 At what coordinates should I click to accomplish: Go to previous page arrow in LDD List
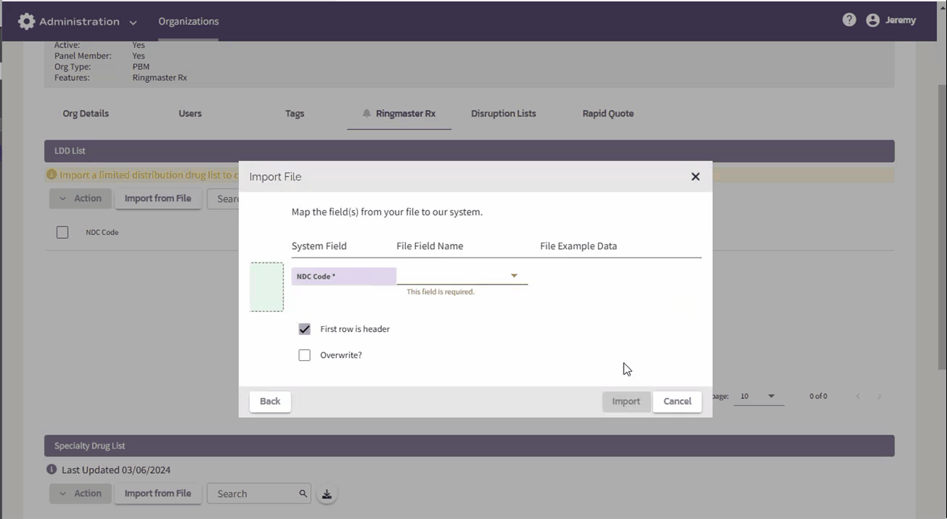tap(858, 397)
